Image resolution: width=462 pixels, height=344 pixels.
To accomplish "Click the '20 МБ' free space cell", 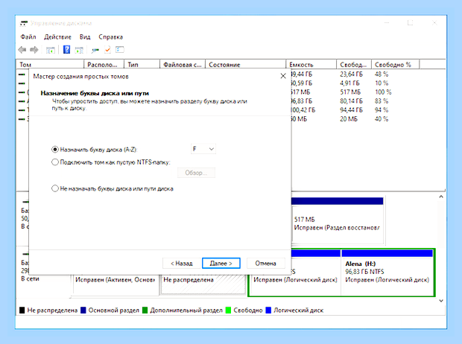I will point(349,118).
